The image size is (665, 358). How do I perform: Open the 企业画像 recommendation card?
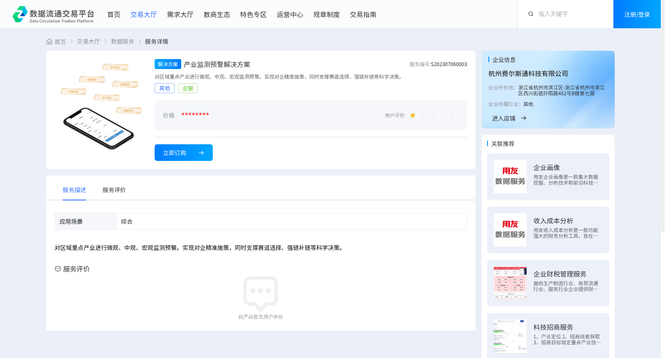click(x=548, y=177)
